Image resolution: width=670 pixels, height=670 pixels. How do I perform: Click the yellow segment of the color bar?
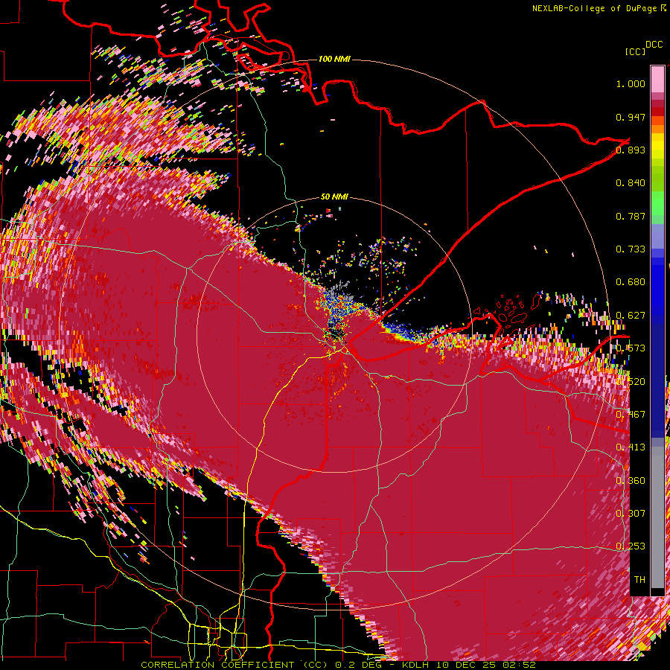(x=657, y=147)
